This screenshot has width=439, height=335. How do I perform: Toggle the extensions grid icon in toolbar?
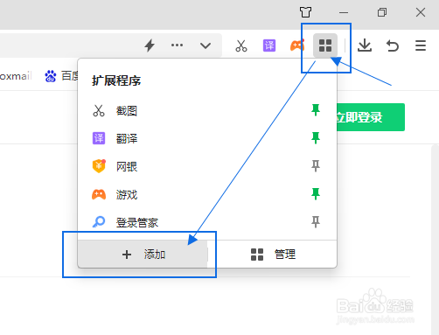325,45
